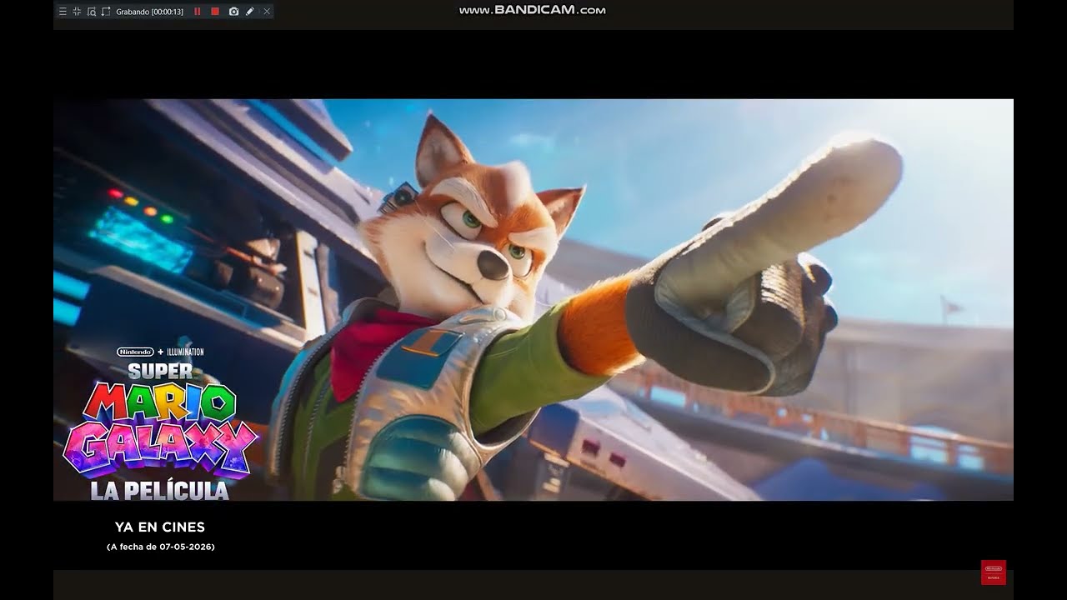Stop the recording with red square

[x=215, y=12]
